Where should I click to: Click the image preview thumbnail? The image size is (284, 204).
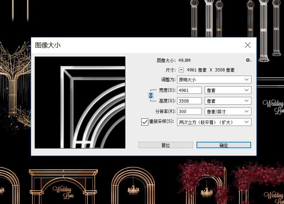tap(80, 103)
